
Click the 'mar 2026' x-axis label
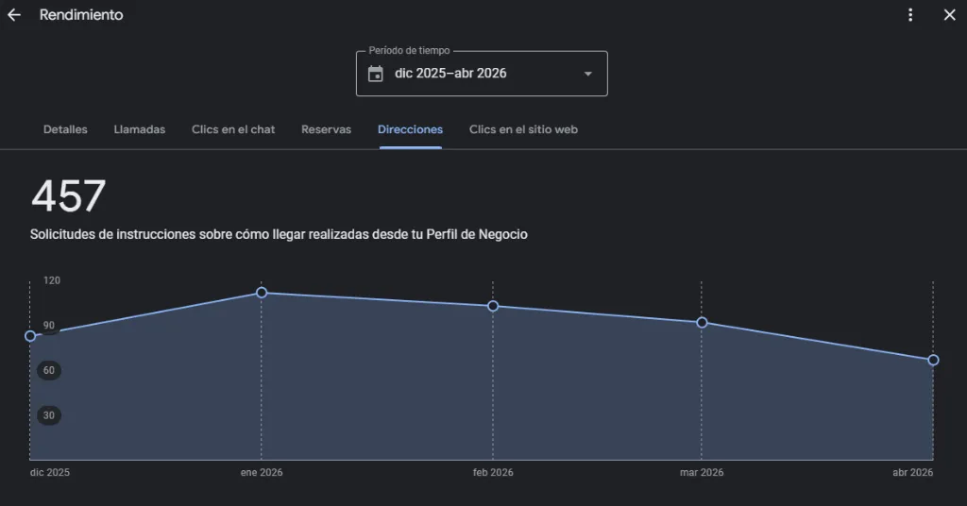(x=702, y=473)
